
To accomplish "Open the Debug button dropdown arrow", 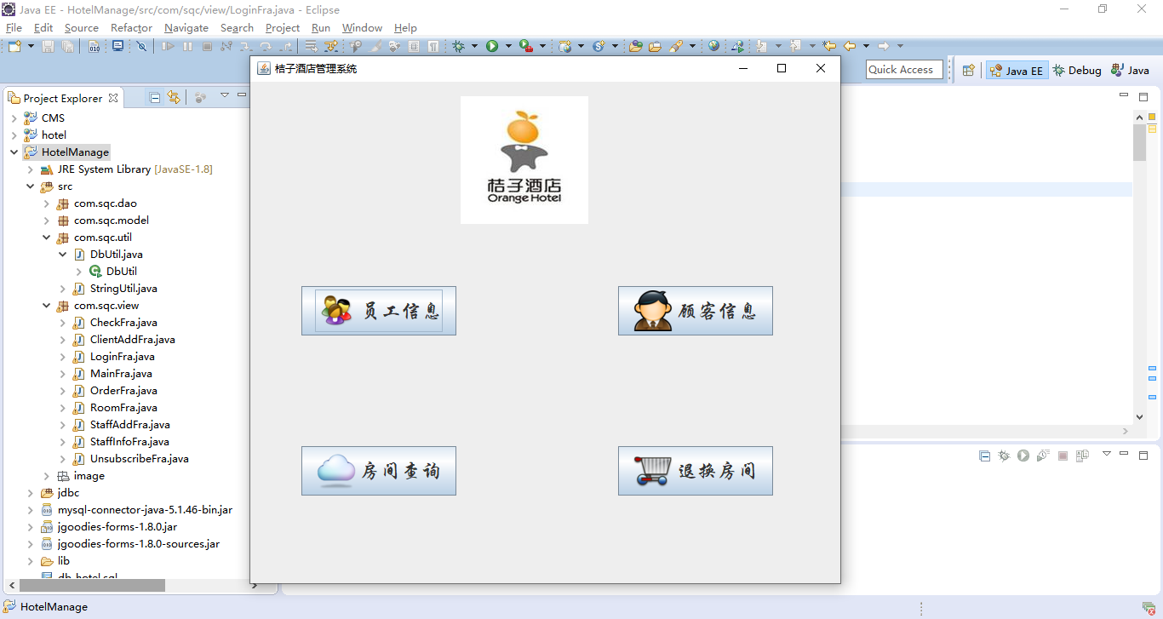I will click(x=474, y=47).
